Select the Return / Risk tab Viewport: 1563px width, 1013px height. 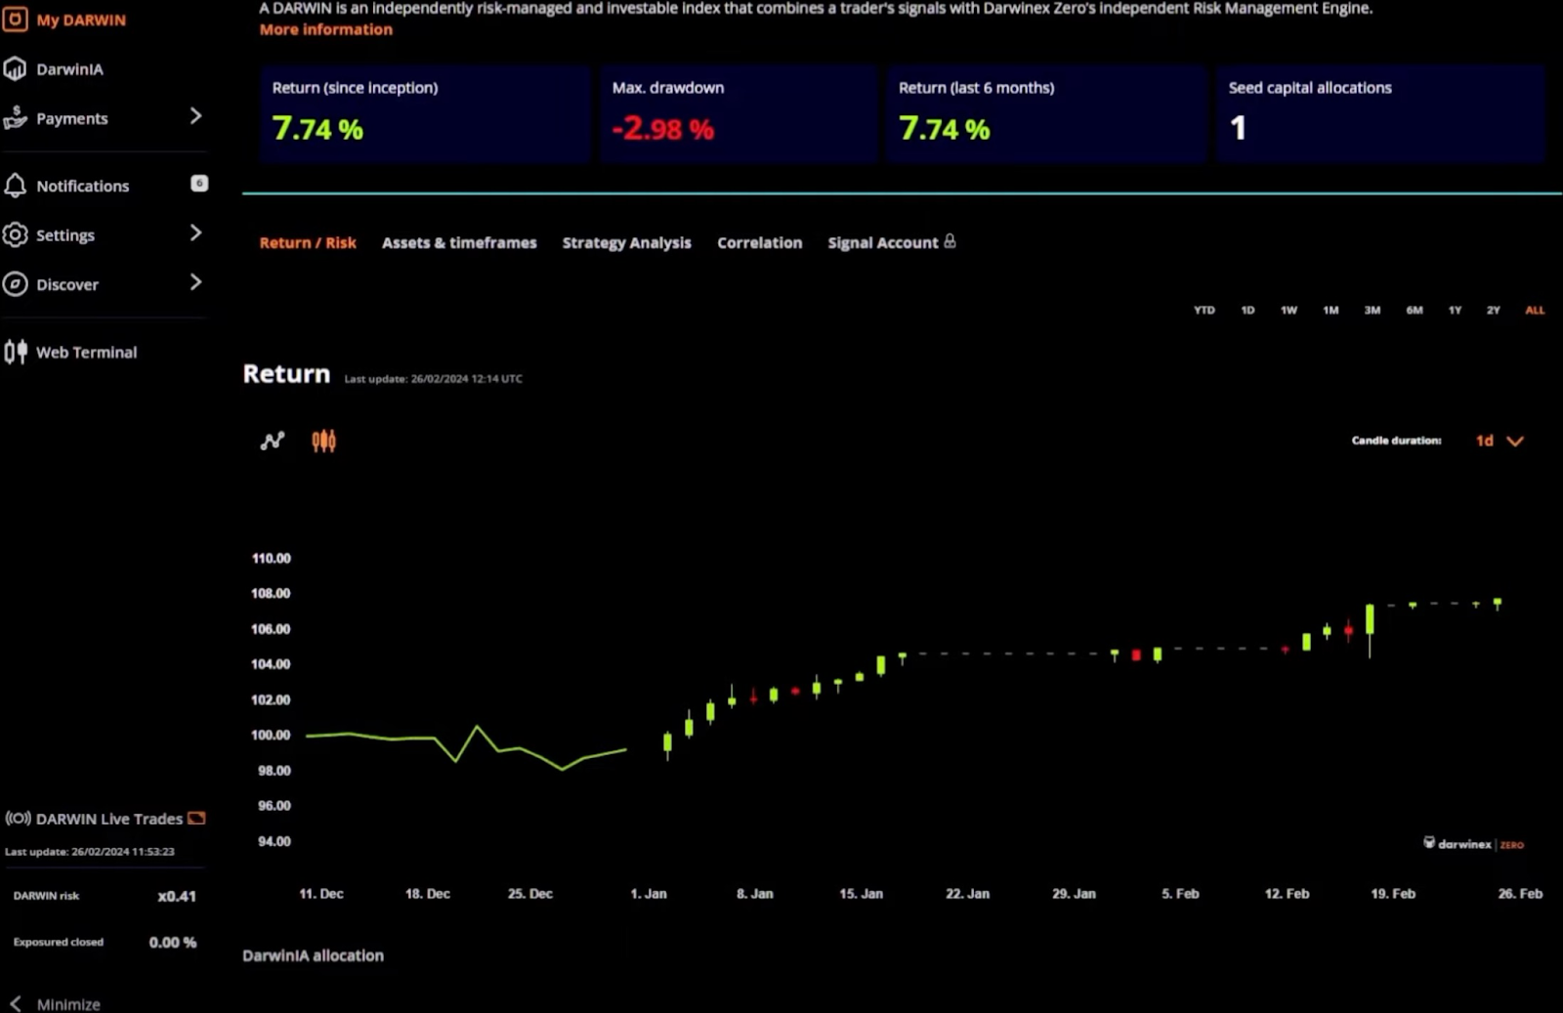click(x=308, y=242)
